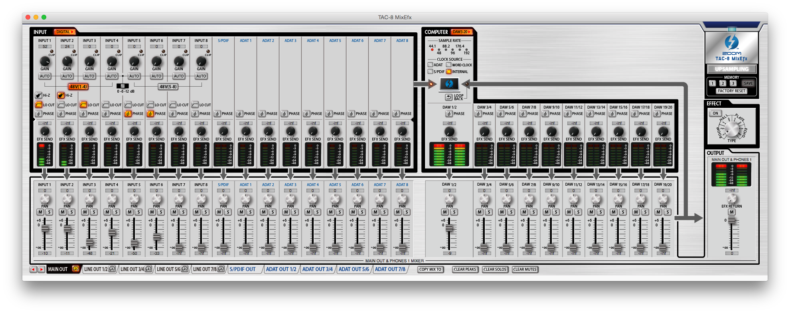Solo Input 2 in the mixer
790x313 pixels.
tap(72, 212)
